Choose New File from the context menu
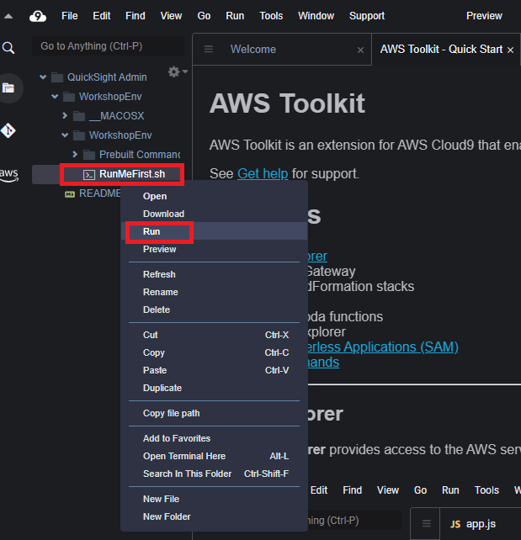This screenshot has height=540, width=521. [214, 499]
